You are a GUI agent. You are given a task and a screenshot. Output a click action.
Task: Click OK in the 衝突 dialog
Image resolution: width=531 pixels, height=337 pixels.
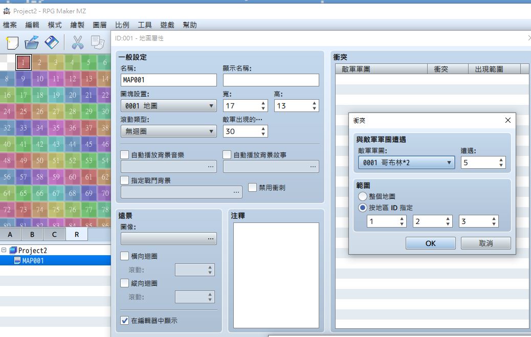click(x=430, y=243)
